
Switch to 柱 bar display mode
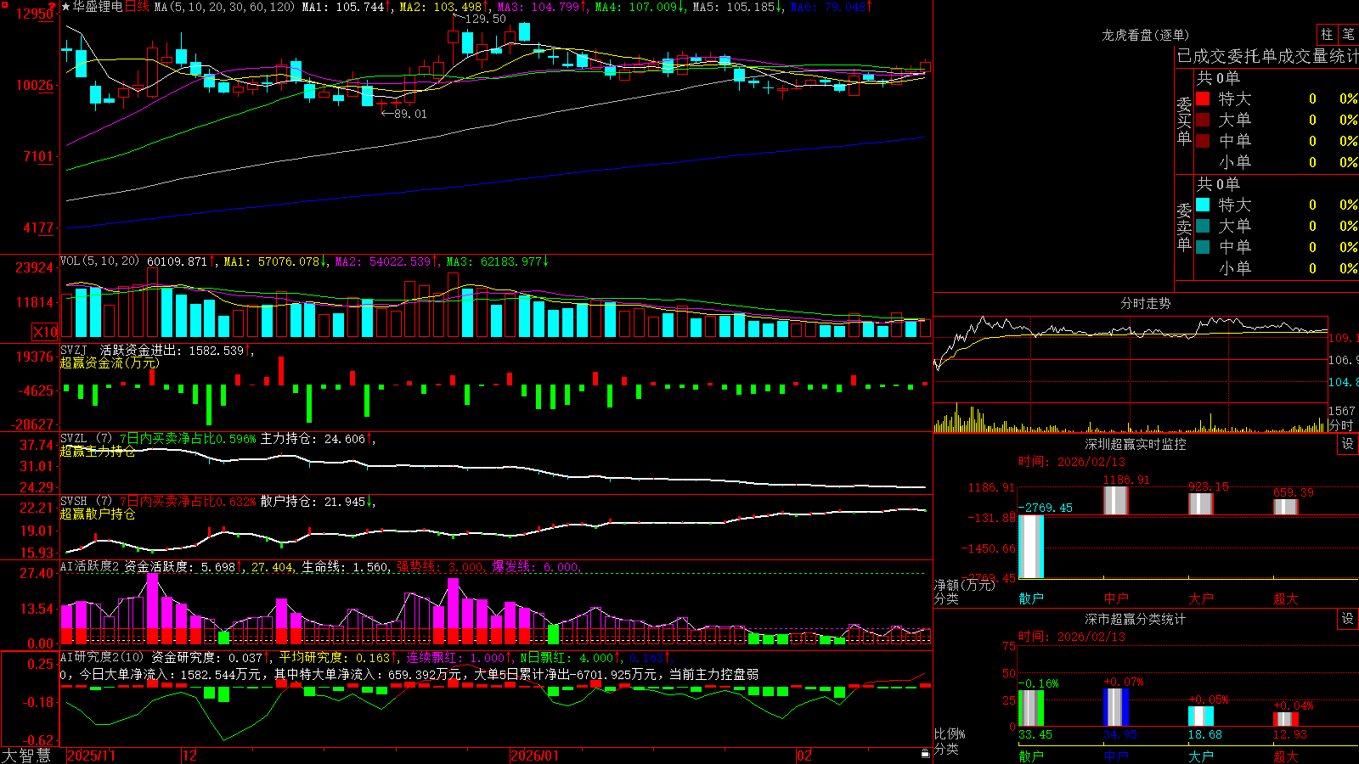(1327, 34)
